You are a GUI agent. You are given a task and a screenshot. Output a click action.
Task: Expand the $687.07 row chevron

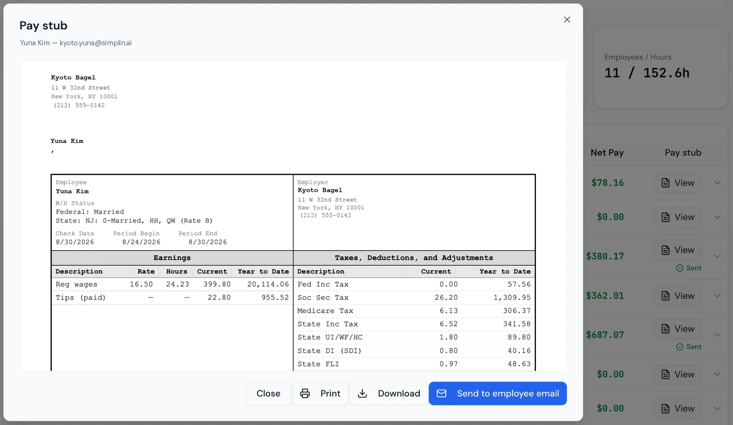(717, 335)
